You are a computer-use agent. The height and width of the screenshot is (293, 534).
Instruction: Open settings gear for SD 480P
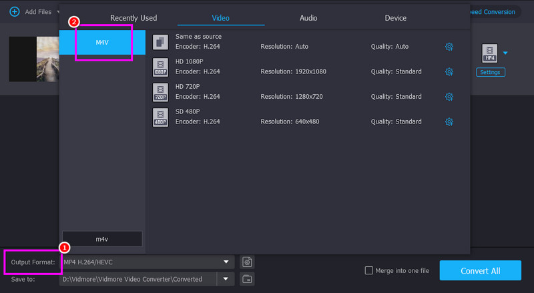pyautogui.click(x=449, y=121)
